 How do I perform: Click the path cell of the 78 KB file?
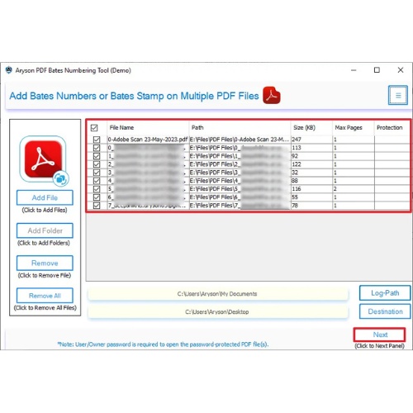pos(240,206)
